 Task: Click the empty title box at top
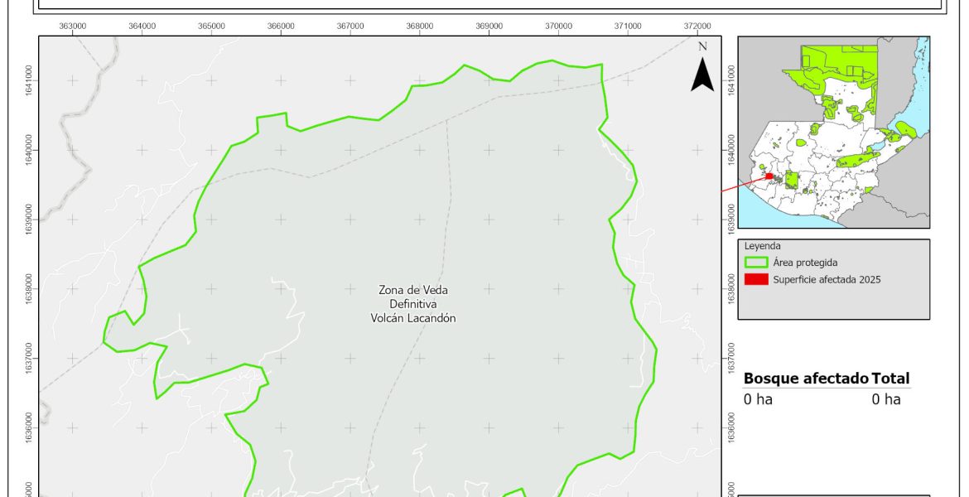coord(489,5)
